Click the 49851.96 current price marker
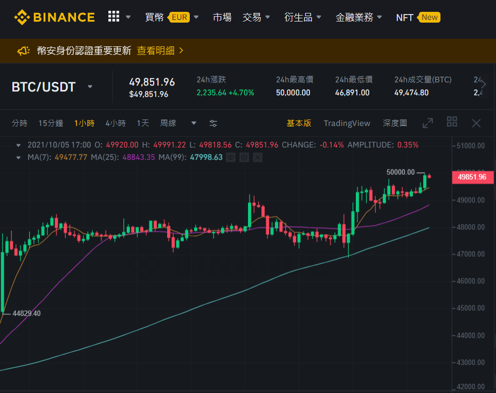 click(473, 177)
